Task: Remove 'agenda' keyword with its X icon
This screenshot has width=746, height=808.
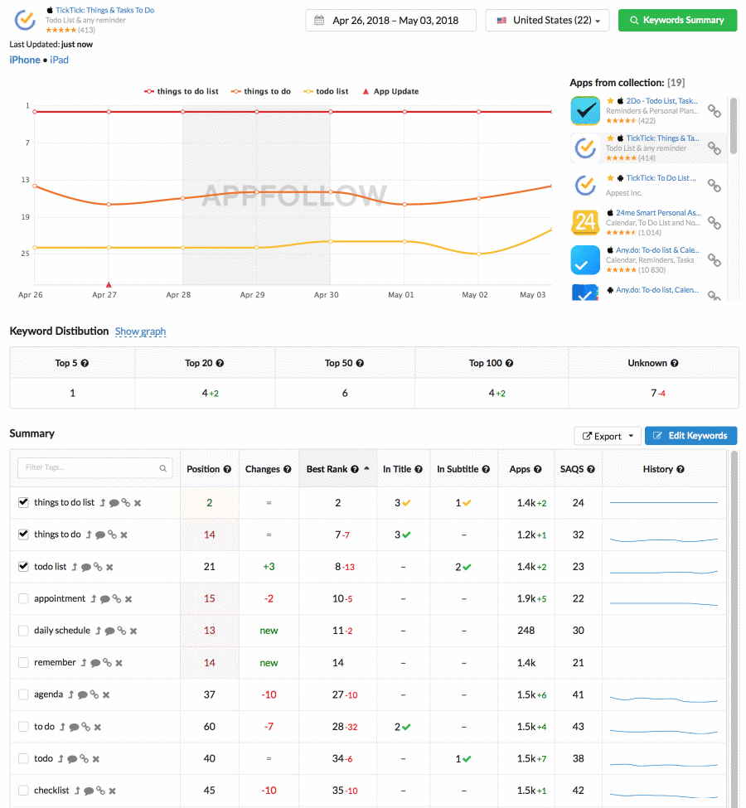Action: [x=106, y=695]
